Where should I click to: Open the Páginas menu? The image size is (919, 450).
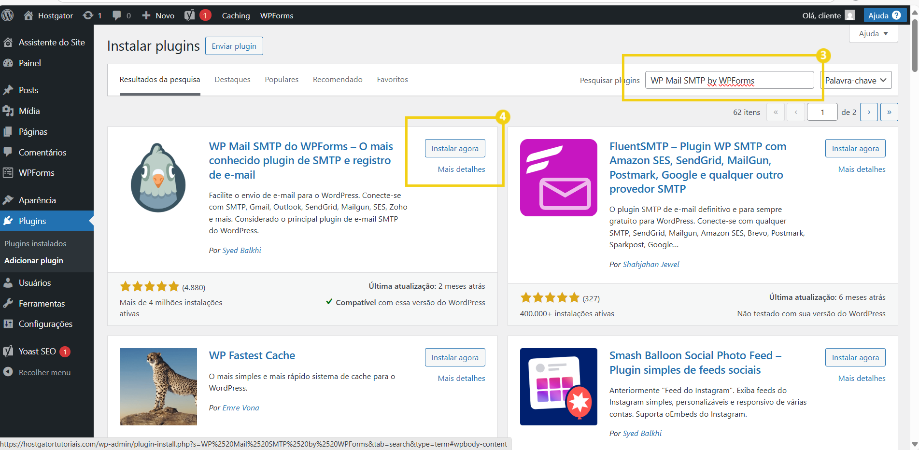click(x=47, y=132)
